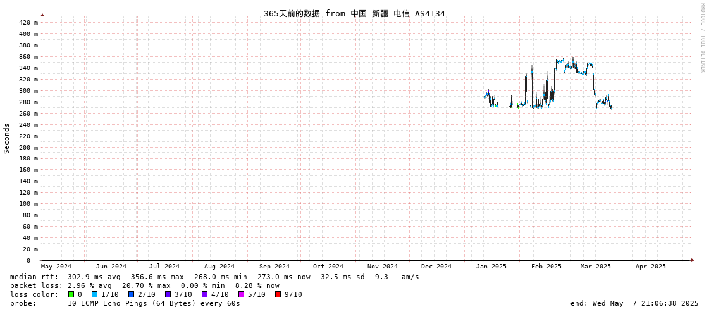709x312 pixels.
Task: Click the light blue 1/10 loss swatch
Action: (94, 294)
